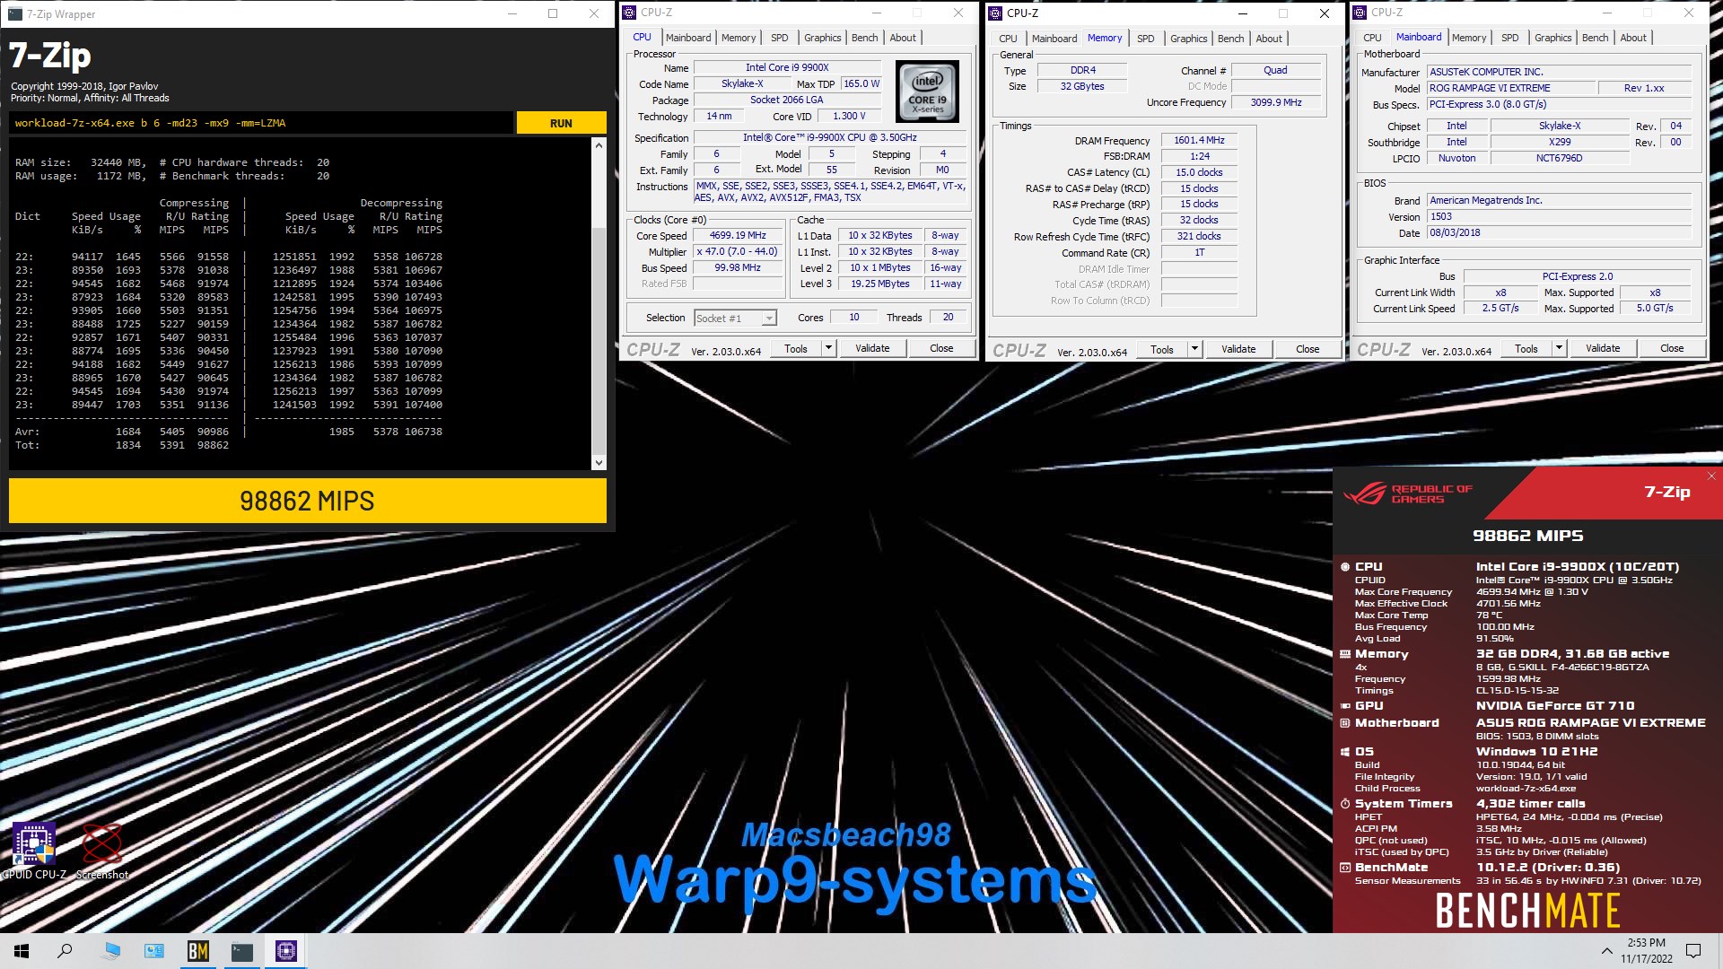Image resolution: width=1723 pixels, height=969 pixels.
Task: Open the Mainboard tab in first CPU-Z window
Action: pyautogui.click(x=688, y=38)
